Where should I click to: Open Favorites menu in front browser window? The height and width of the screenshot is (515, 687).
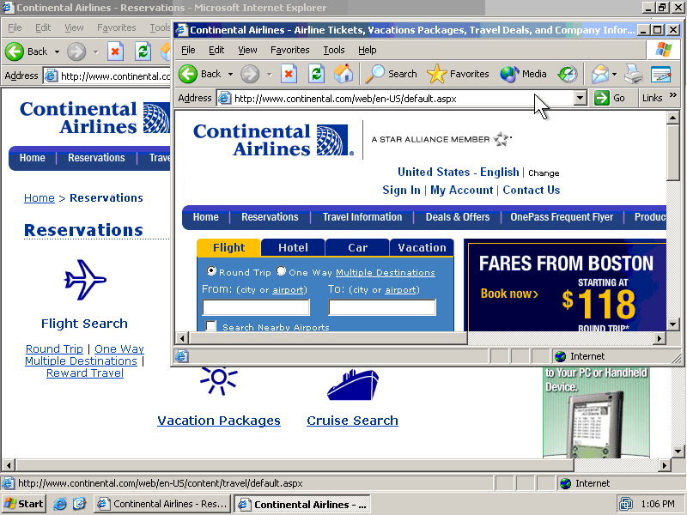pyautogui.click(x=290, y=50)
